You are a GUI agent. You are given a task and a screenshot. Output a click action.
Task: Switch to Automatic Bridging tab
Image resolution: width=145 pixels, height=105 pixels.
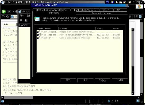pyautogui.click(x=101, y=13)
